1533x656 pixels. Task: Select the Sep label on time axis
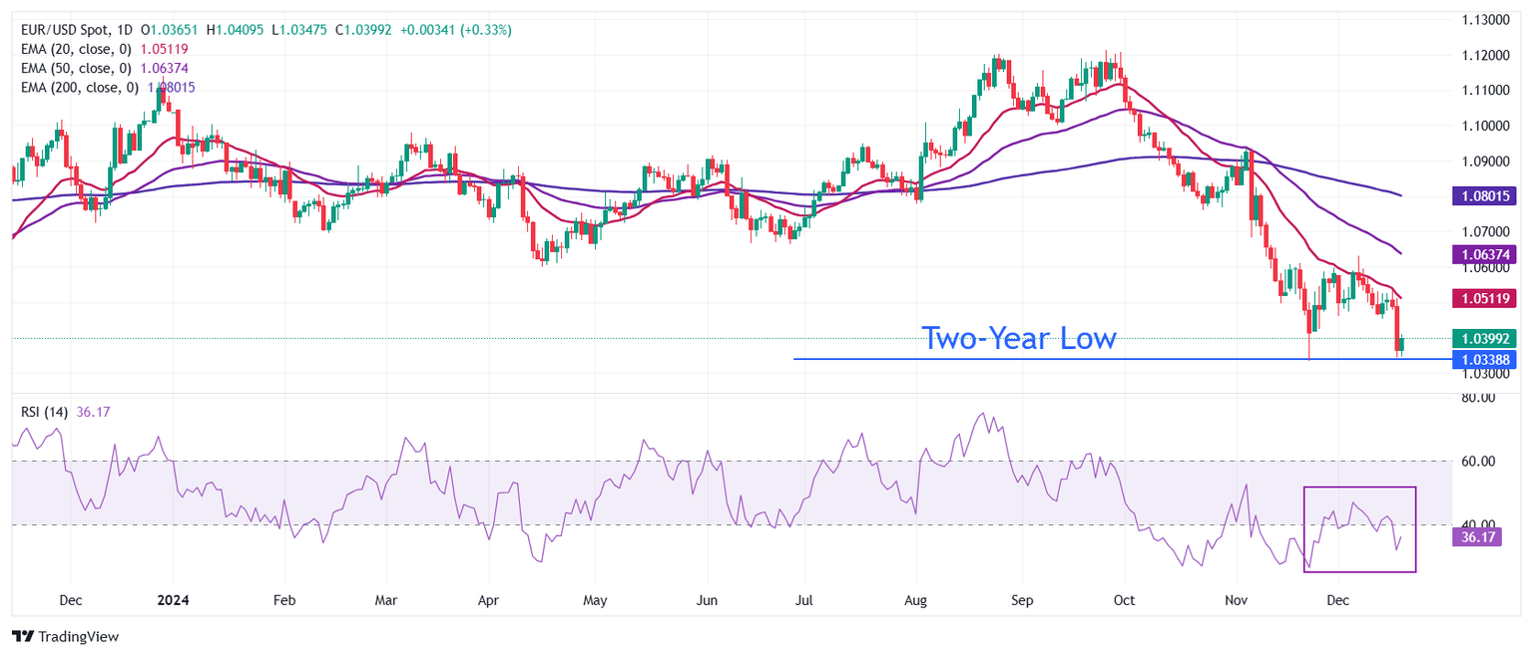pyautogui.click(x=1020, y=601)
